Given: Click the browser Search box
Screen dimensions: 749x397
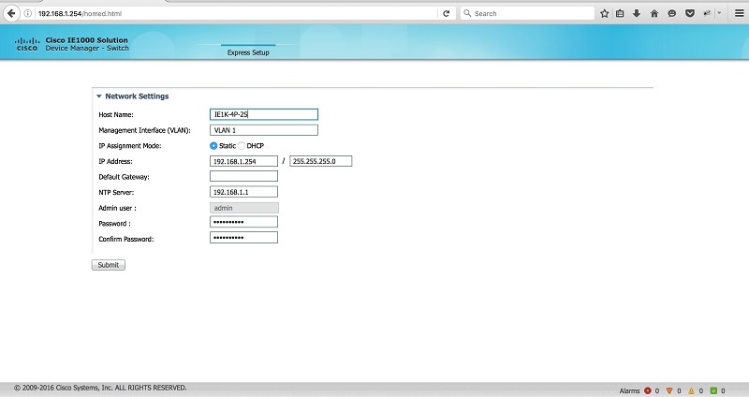Looking at the screenshot, I should point(527,13).
